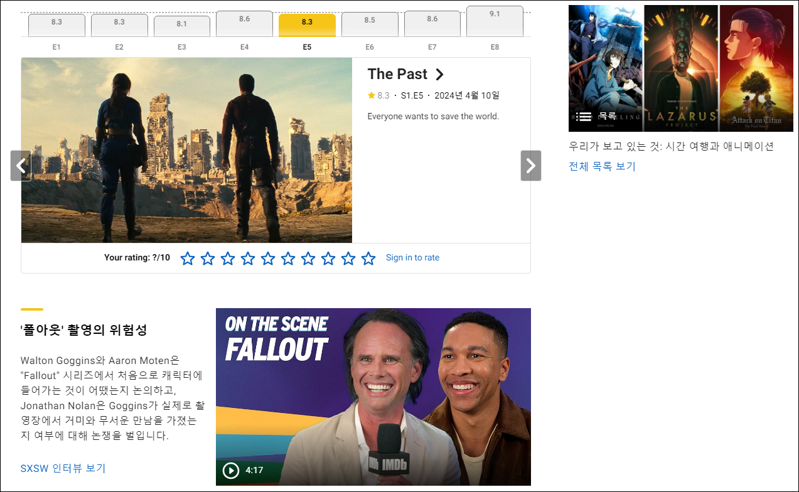Rate episode 8 stars
Image resolution: width=799 pixels, height=492 pixels.
pyautogui.click(x=328, y=258)
